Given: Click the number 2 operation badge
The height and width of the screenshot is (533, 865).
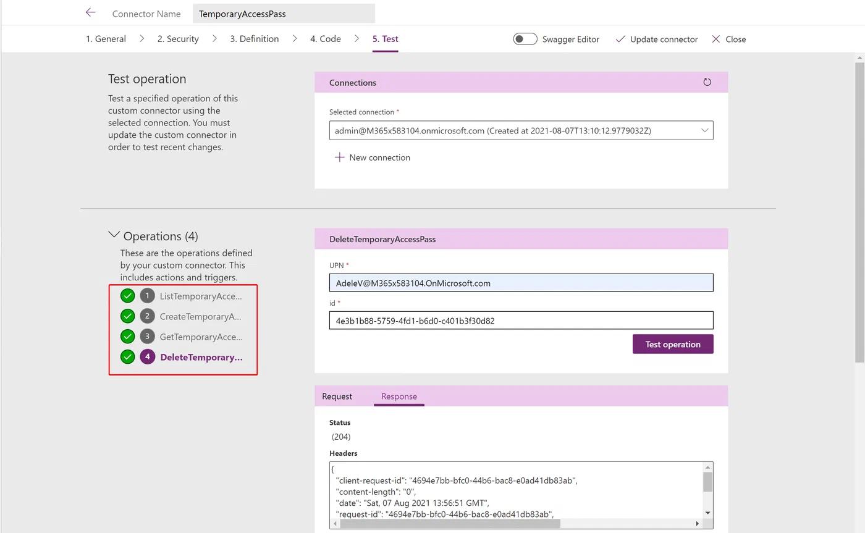Looking at the screenshot, I should click(x=147, y=316).
